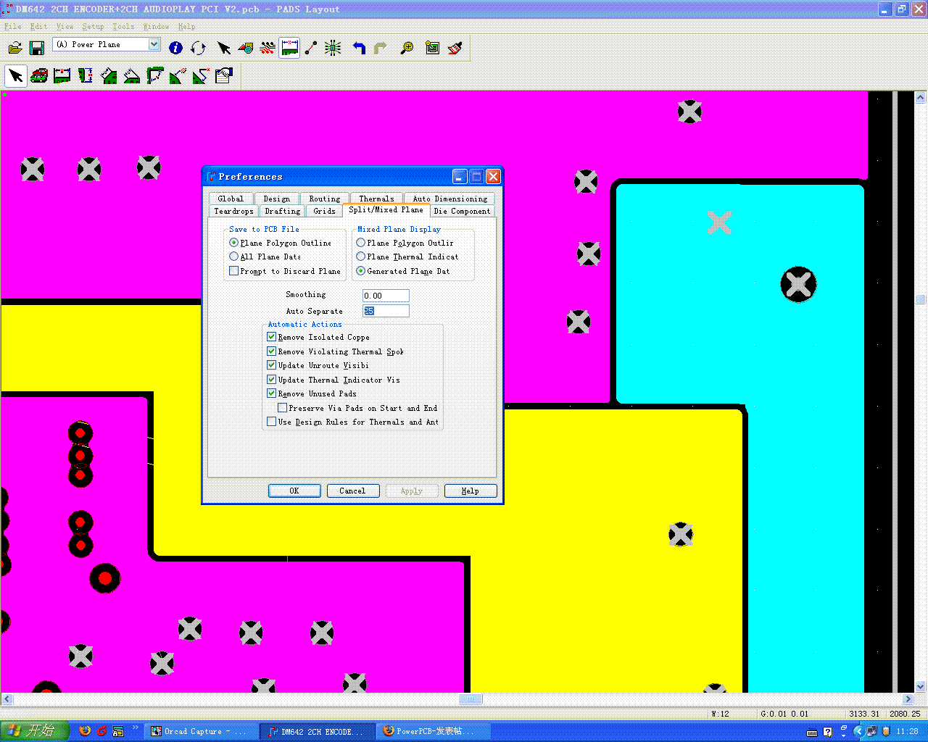Undo the last action with the blue arrow
The height and width of the screenshot is (742, 928).
pos(359,48)
